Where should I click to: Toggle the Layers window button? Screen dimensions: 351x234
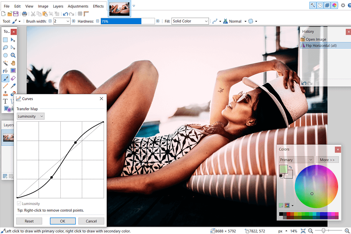[327, 5]
